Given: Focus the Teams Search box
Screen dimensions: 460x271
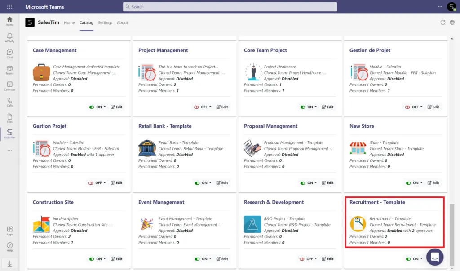Looking at the screenshot, I should click(230, 6).
